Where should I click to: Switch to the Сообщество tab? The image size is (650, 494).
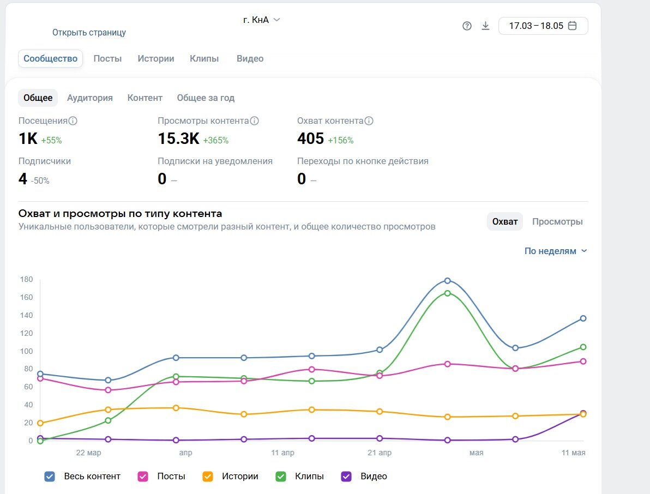(x=51, y=58)
